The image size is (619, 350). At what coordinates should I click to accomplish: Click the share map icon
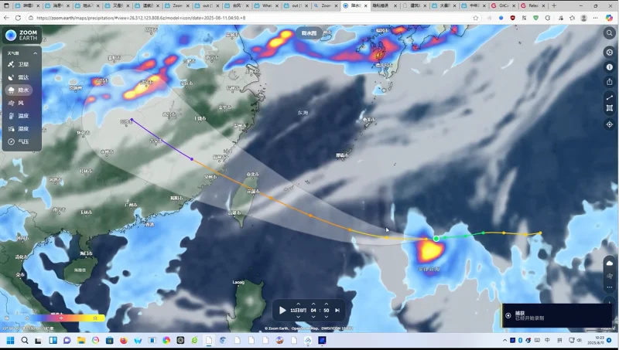610,83
